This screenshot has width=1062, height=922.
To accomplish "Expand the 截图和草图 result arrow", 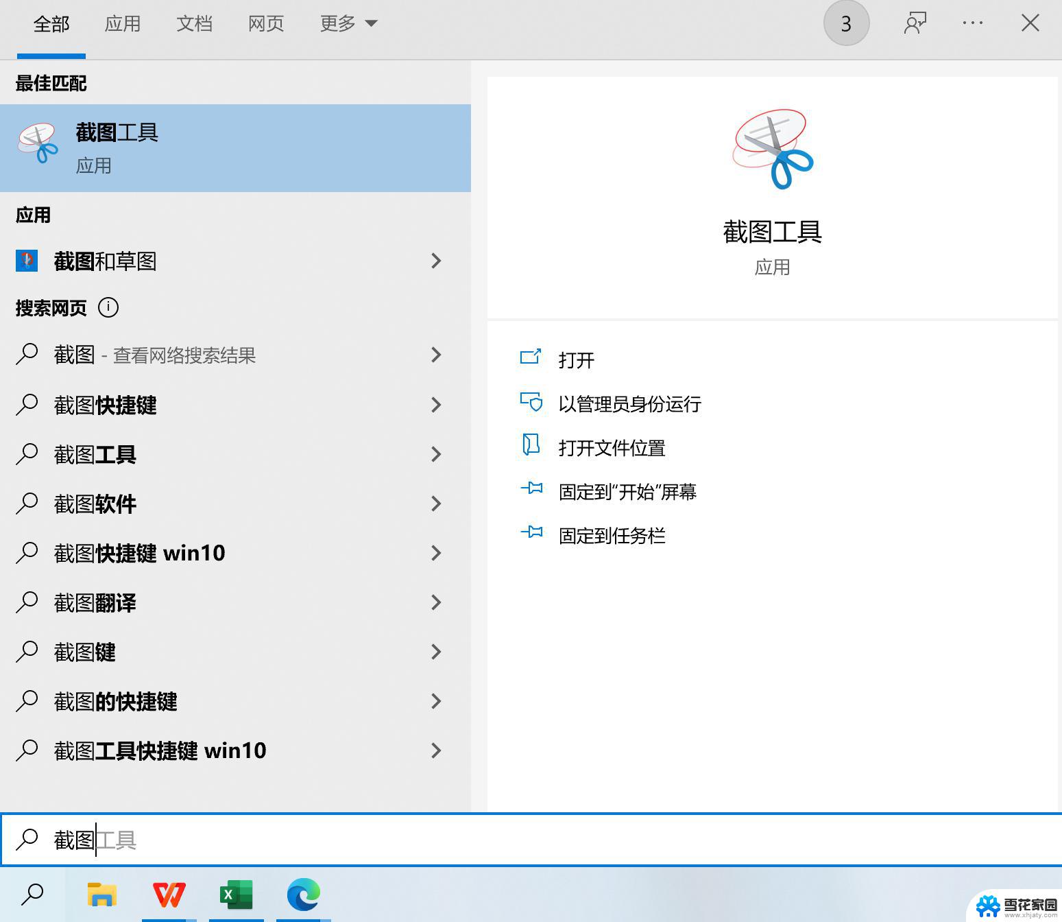I will pos(436,261).
